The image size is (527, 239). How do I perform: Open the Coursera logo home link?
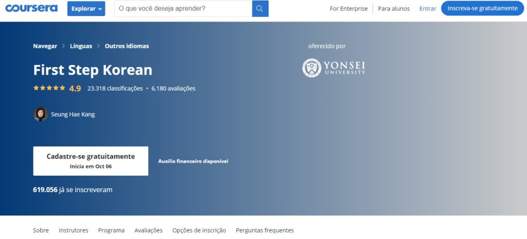tap(31, 8)
